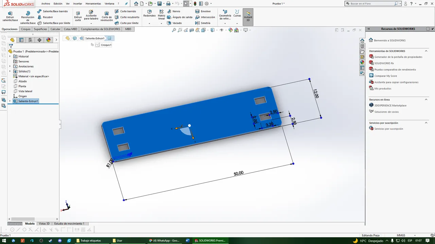Select the Redondeo fillet tool
Viewport: 435px width, 244px height.
coord(149,14)
